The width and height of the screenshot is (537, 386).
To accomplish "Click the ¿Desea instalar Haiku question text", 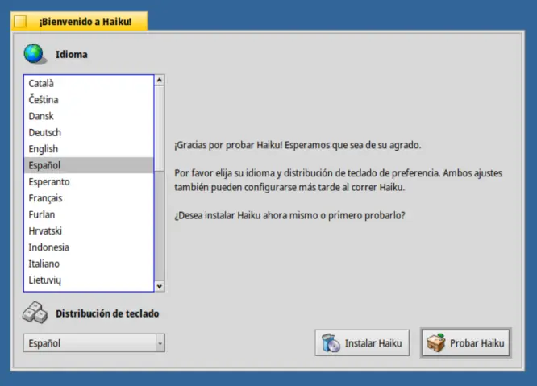I will (x=289, y=216).
